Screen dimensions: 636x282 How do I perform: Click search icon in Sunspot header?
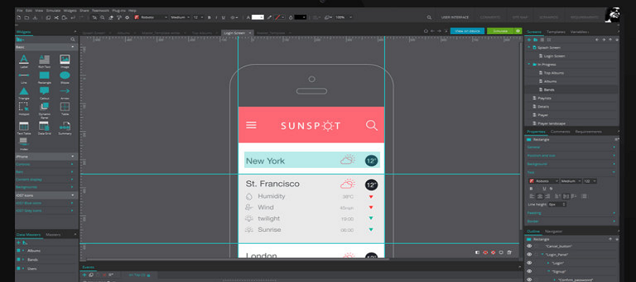tap(372, 125)
